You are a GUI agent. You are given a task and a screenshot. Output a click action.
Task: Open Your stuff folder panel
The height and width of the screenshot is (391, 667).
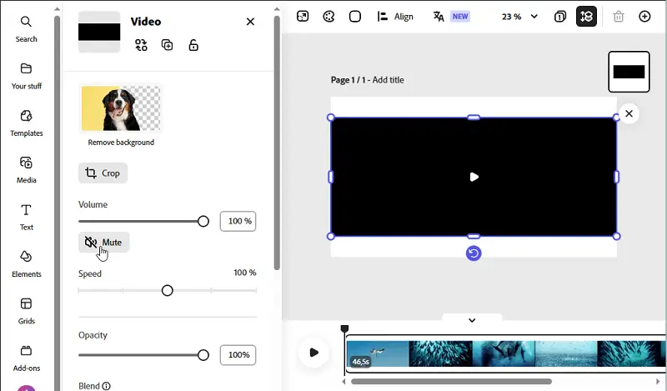[x=26, y=76]
